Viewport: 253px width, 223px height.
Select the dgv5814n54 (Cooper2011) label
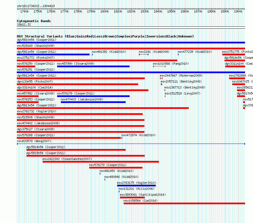pos(46,147)
